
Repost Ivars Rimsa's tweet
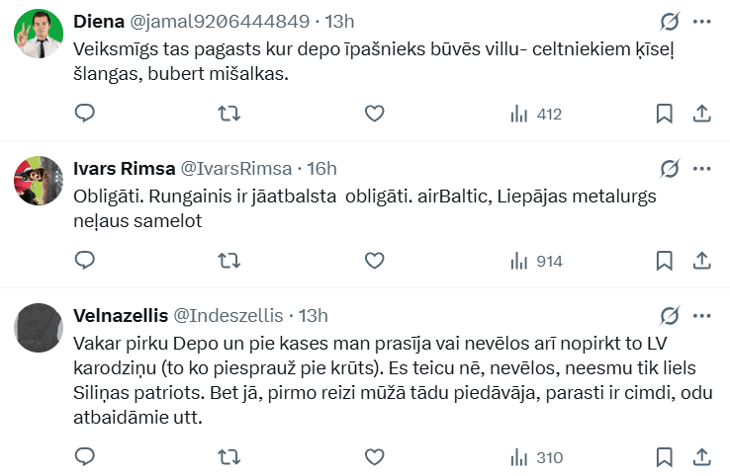pos(228,261)
